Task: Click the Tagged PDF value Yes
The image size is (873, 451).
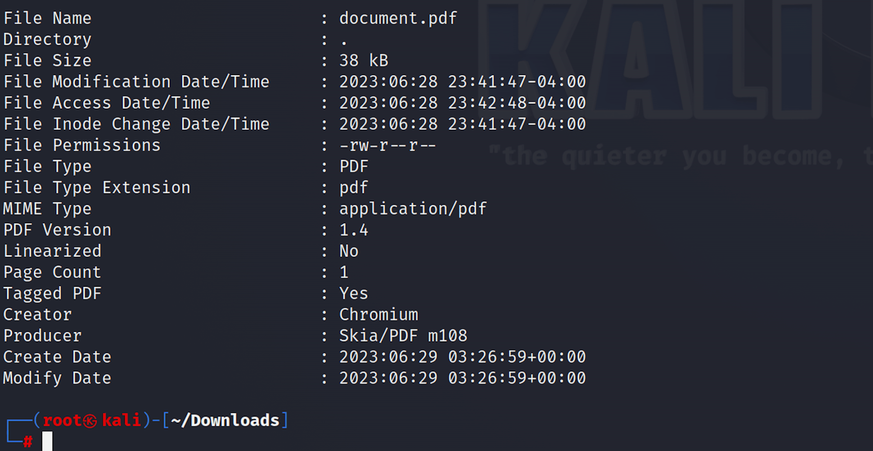Action: [x=353, y=294]
